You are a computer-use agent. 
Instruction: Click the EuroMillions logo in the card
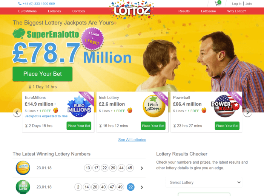point(79,106)
